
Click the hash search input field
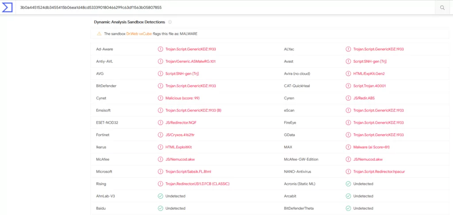click(x=225, y=8)
